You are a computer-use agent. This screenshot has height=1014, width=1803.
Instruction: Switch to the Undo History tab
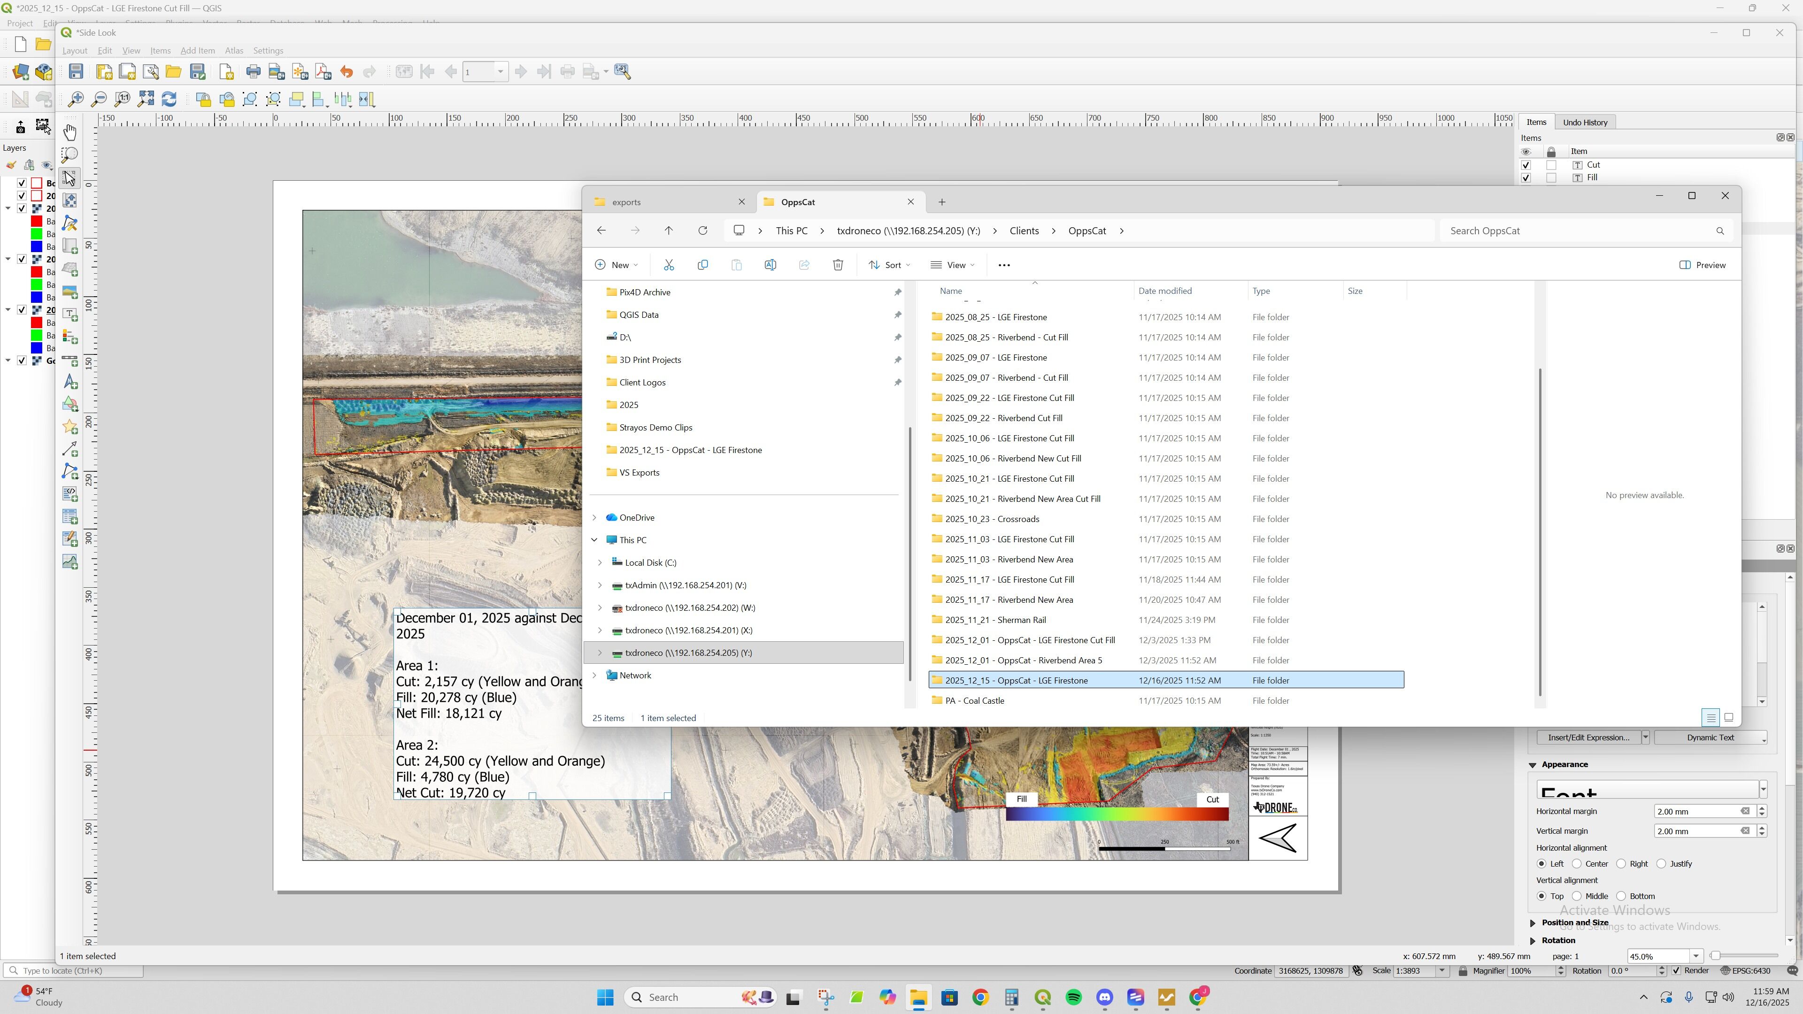1585,122
